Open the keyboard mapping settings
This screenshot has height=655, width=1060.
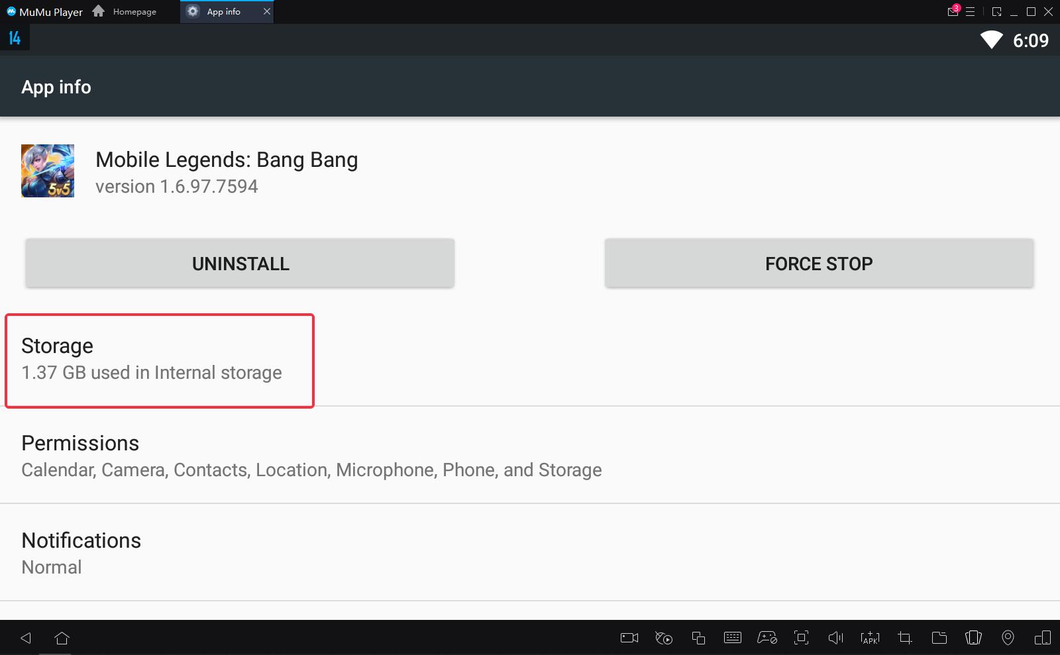[x=733, y=638]
